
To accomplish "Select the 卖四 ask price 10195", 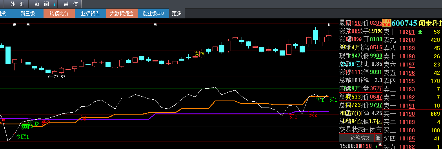I will coord(407,81).
